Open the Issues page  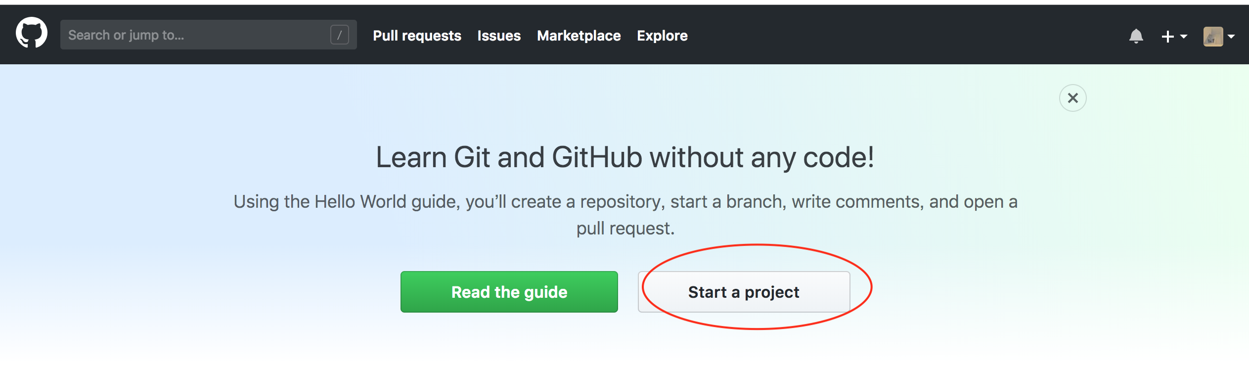pos(499,36)
